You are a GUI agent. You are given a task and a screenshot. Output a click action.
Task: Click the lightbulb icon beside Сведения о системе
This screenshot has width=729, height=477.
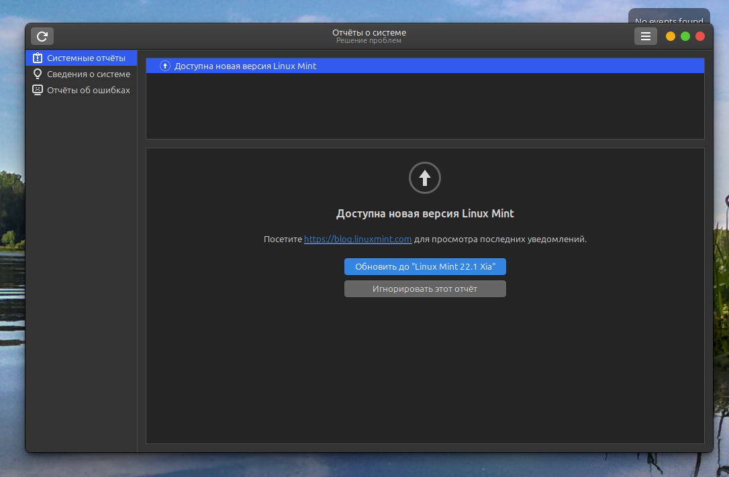[37, 74]
